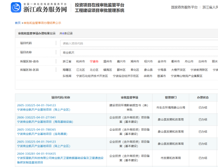Open project 宁波商业航天产业基地项目 (连岛通道)
The image size is (218, 167).
(x=42, y=134)
